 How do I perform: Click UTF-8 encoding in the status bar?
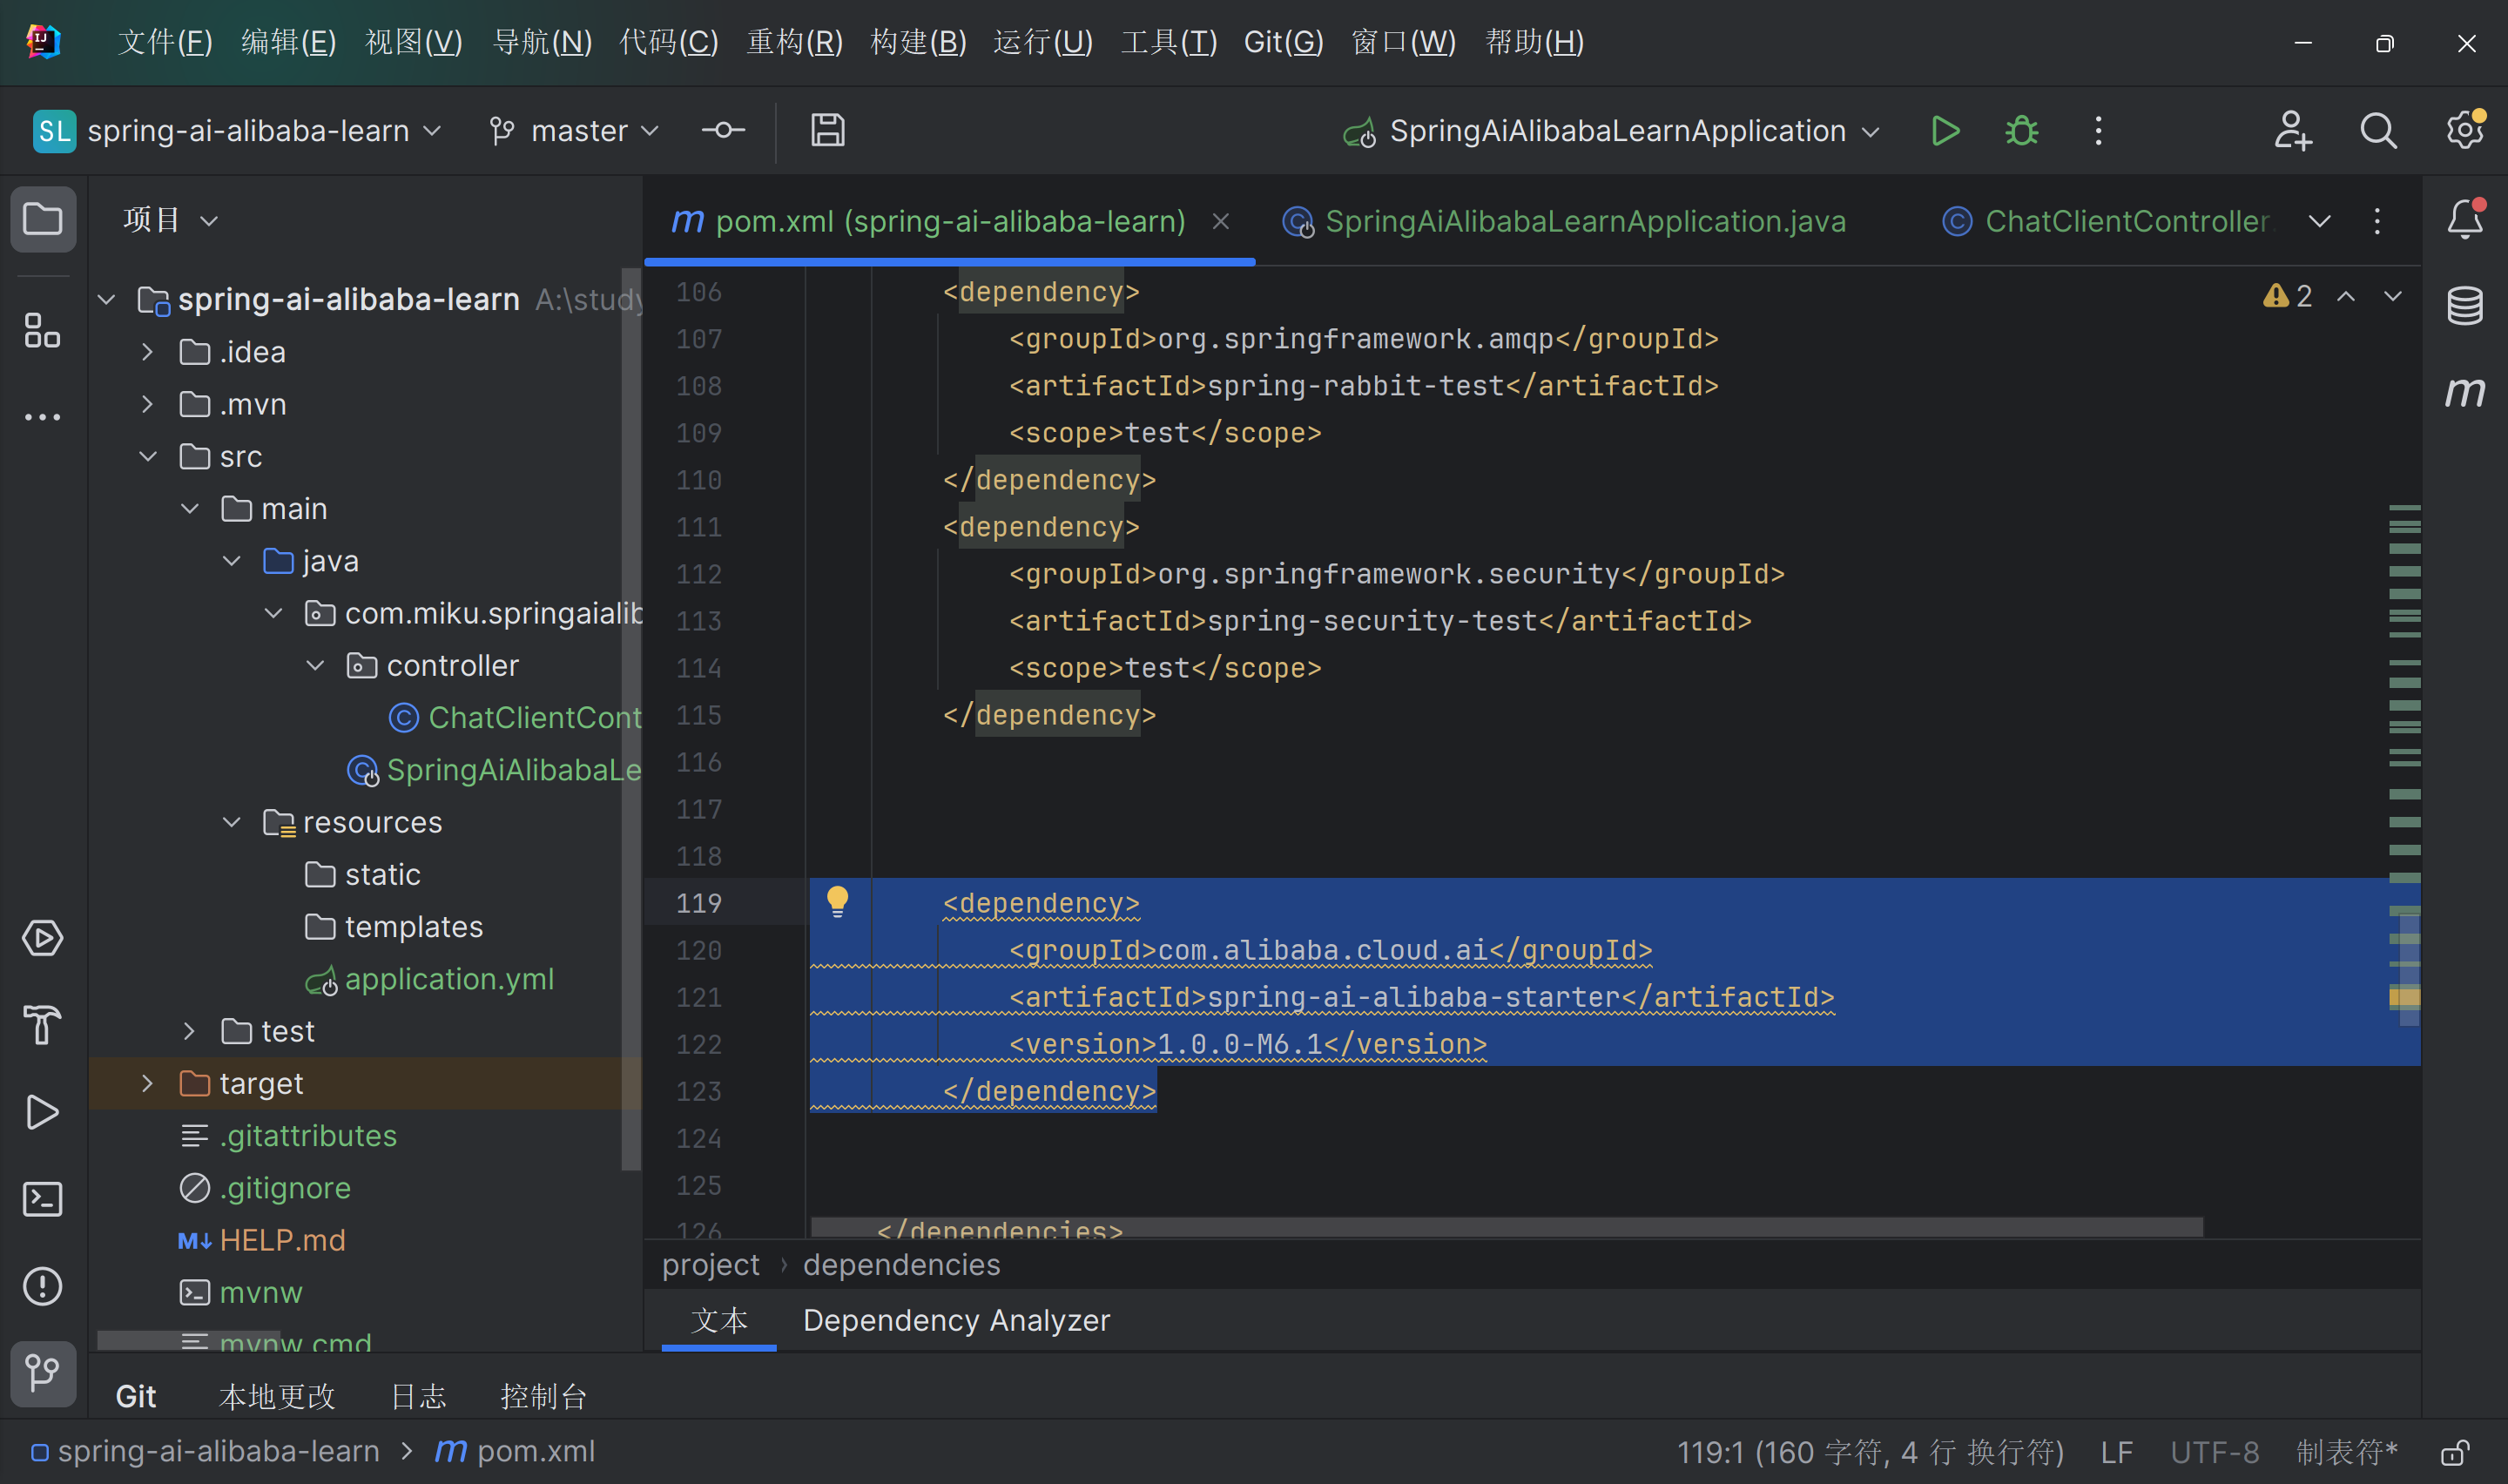(2215, 1451)
